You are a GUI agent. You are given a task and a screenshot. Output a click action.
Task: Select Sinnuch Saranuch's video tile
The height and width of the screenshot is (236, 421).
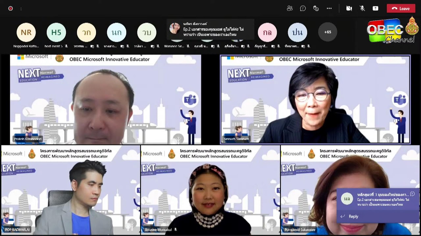coord(315,99)
